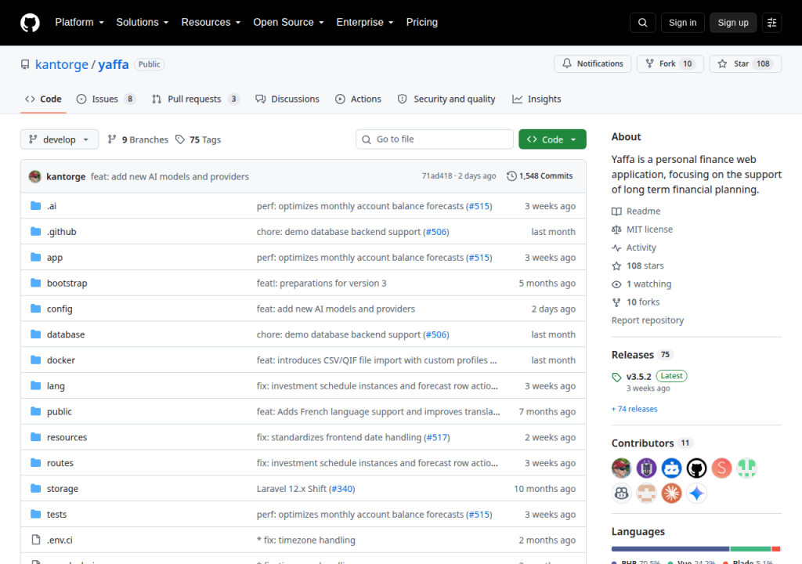Click the tag icon beside v3.5.2

point(616,378)
